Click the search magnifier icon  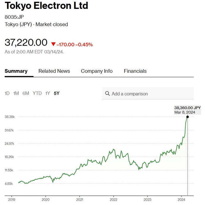(x=107, y=94)
